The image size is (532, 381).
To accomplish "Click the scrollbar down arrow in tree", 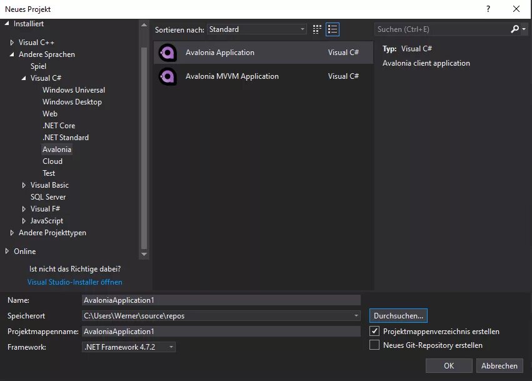I will point(144,254).
